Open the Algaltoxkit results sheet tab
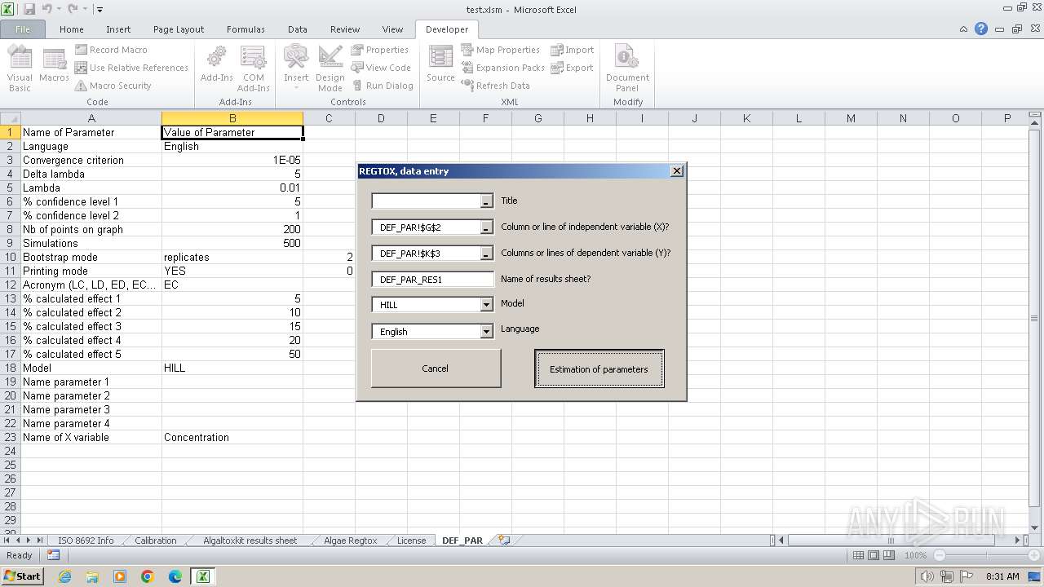Viewport: 1044px width, 587px height. [x=250, y=541]
